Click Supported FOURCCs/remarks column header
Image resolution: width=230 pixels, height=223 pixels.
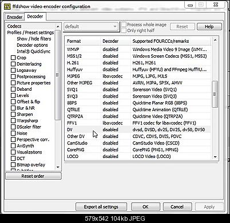pos(170,41)
